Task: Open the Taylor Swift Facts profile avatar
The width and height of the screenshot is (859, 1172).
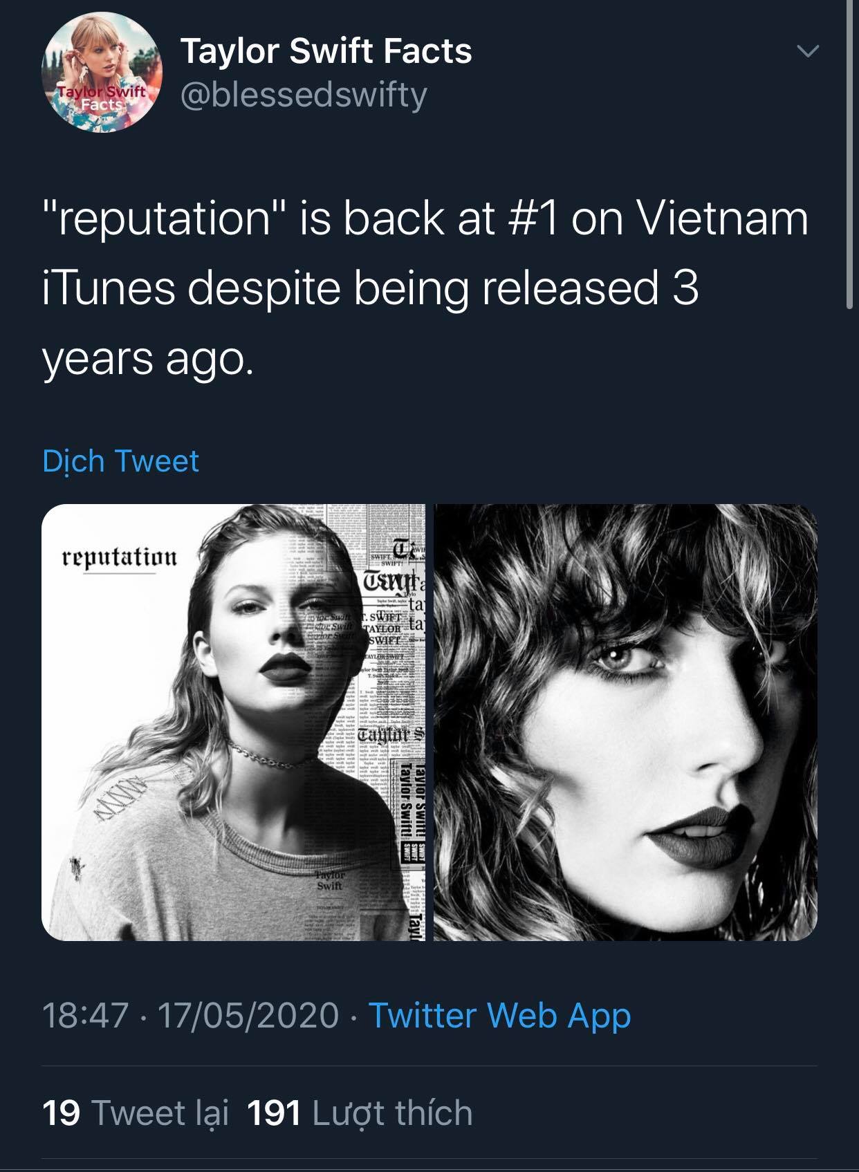Action: tap(103, 72)
